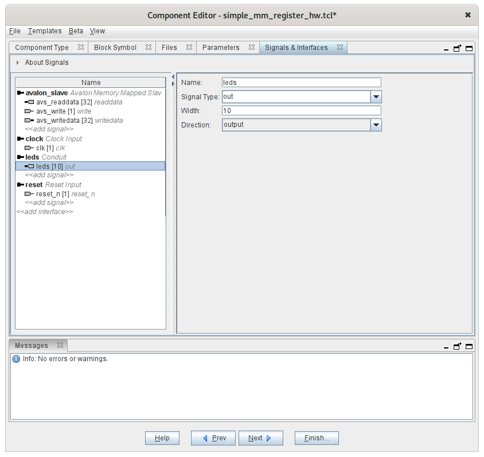Minimize the Messages panel
The width and height of the screenshot is (484, 457).
click(x=446, y=347)
